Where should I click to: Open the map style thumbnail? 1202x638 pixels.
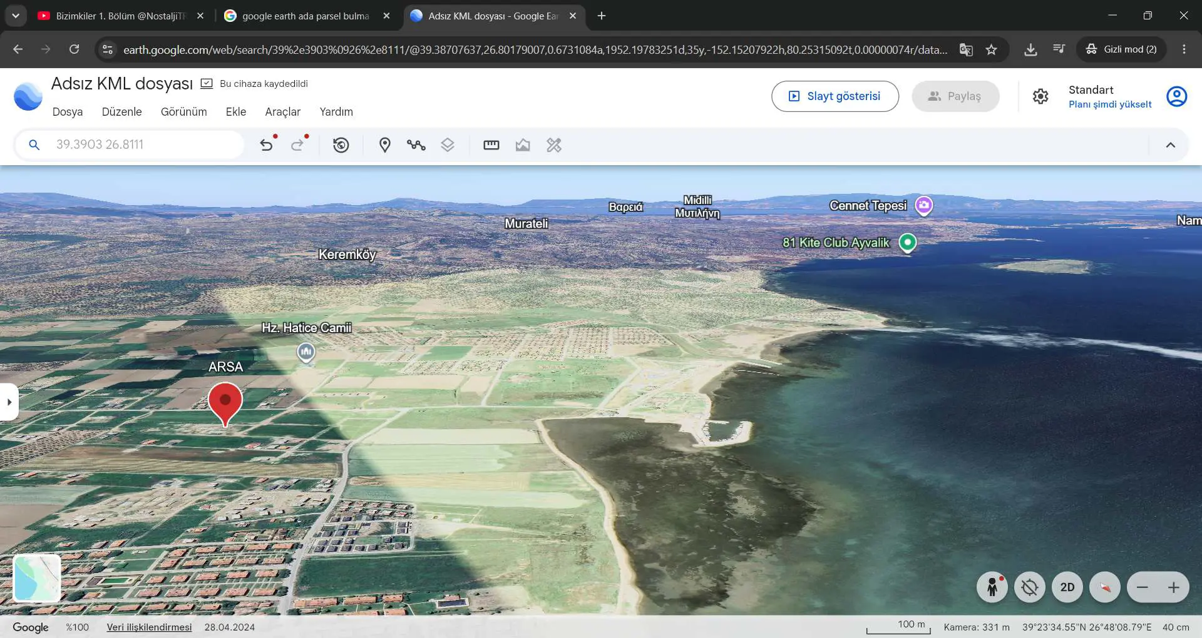[x=37, y=578]
